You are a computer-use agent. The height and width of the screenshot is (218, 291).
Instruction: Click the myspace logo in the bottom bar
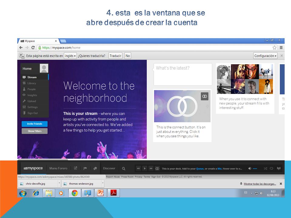[x=33, y=168]
